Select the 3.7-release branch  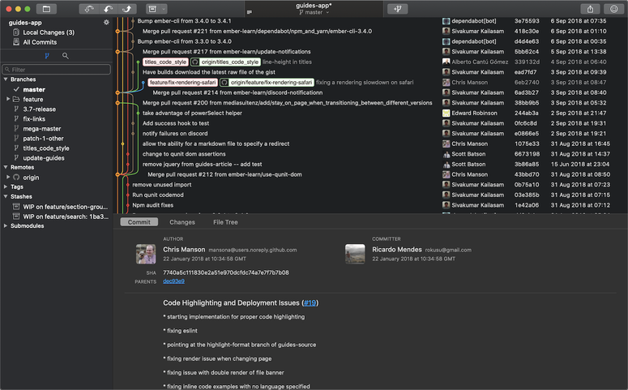(x=39, y=109)
